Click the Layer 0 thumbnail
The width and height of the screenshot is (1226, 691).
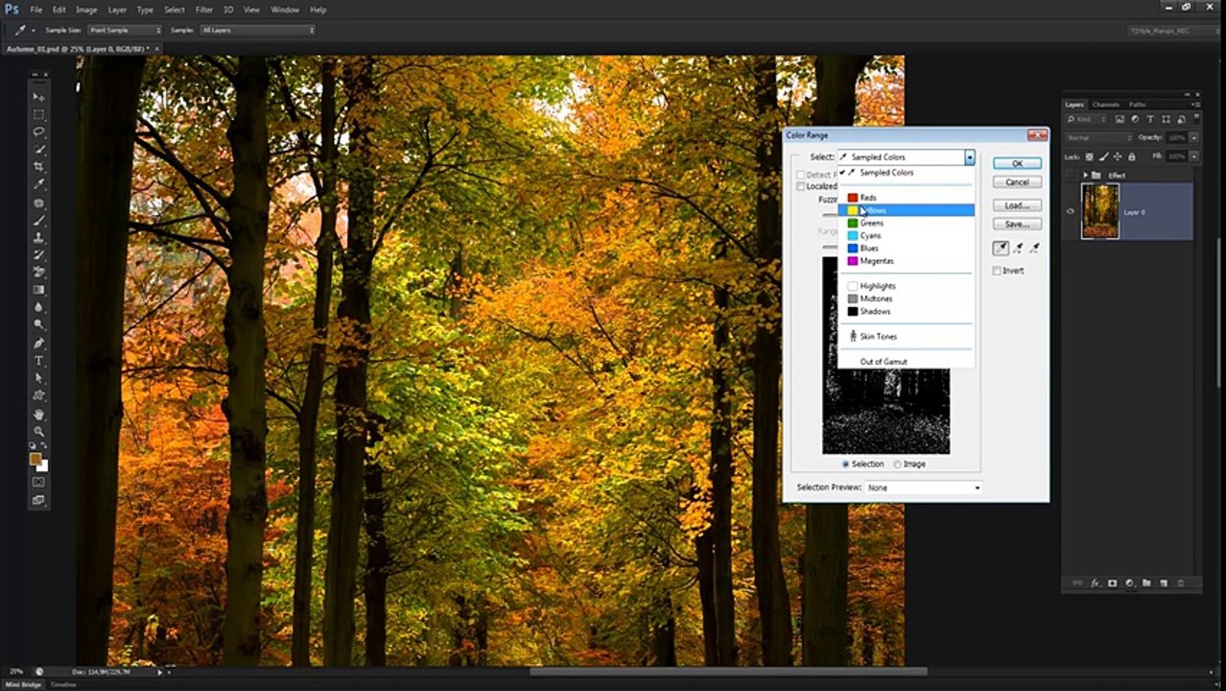click(x=1099, y=211)
